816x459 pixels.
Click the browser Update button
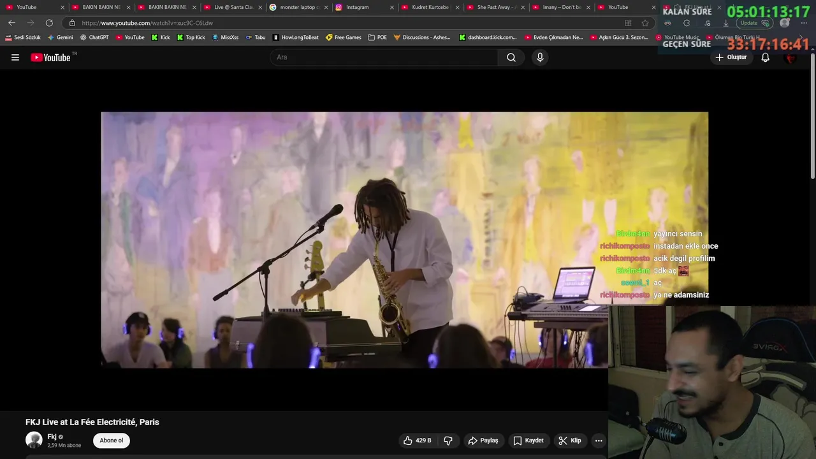[x=754, y=23]
